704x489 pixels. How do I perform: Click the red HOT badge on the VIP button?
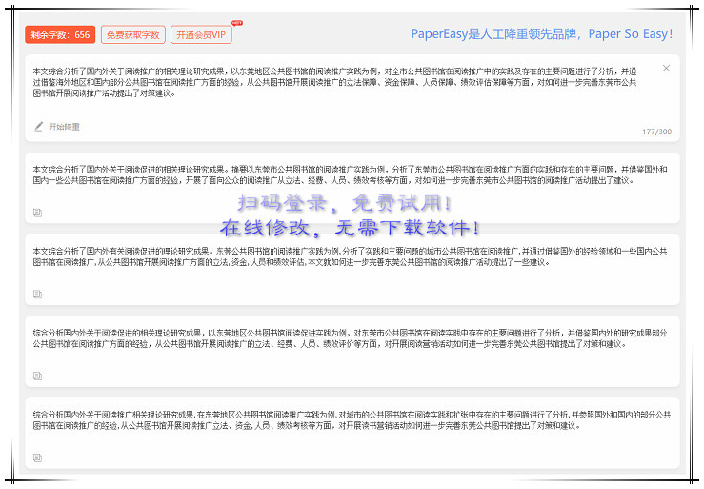(x=237, y=23)
